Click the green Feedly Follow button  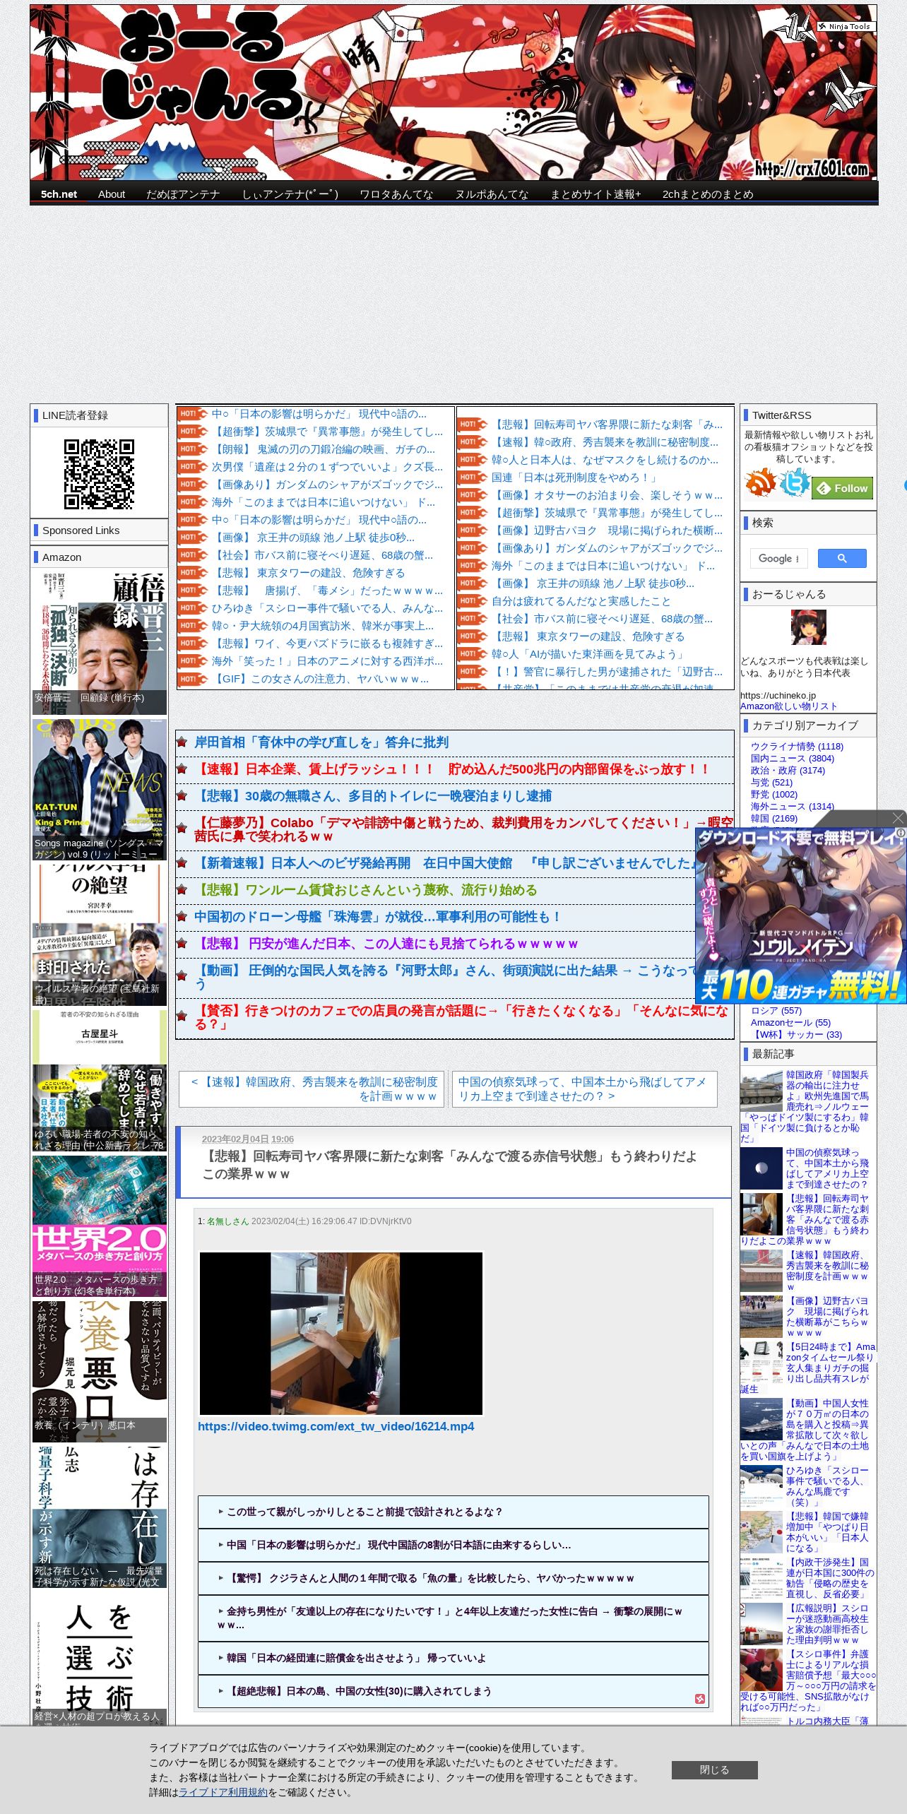click(x=842, y=488)
